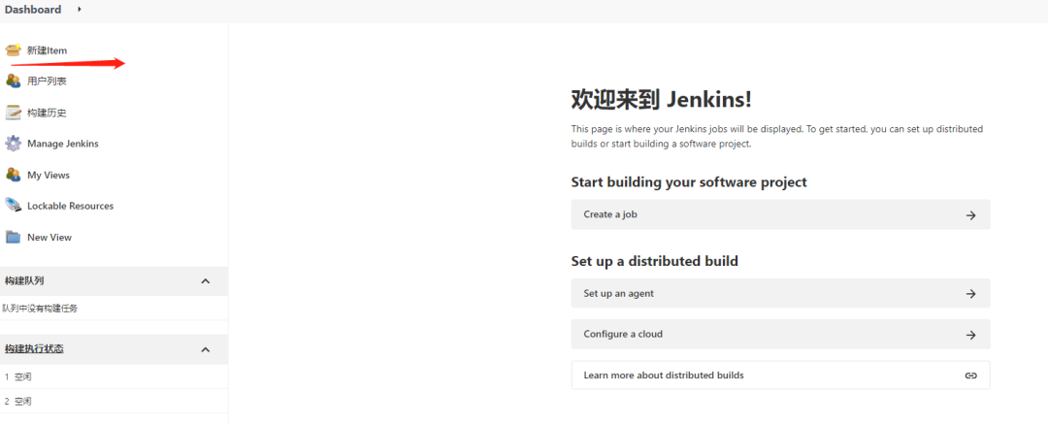This screenshot has height=424, width=1048.
Task: Open the Dashboard breadcrumb dropdown arrow
Action: pyautogui.click(x=80, y=10)
